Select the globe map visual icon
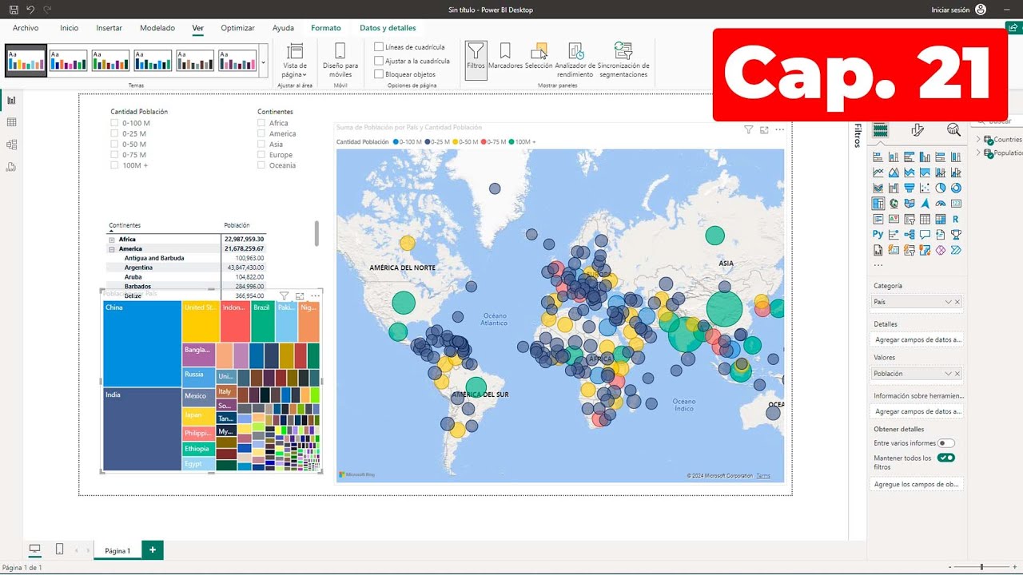Viewport: 1023px width, 575px height. 894,204
